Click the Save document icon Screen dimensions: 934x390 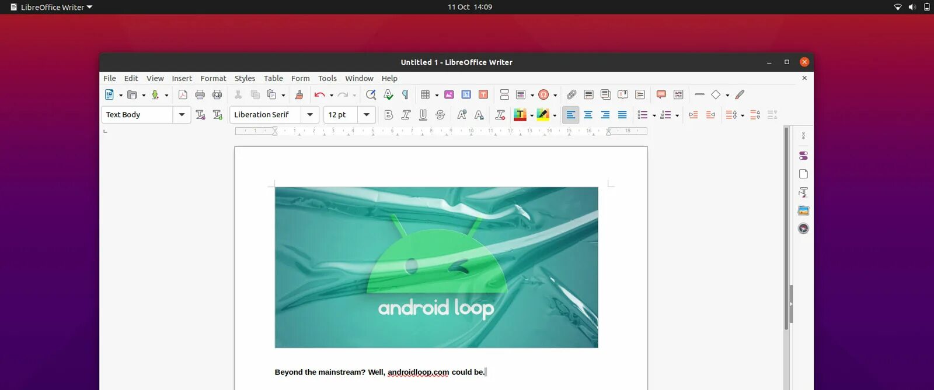point(155,94)
